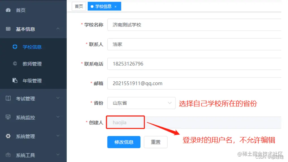The height and width of the screenshot is (162, 288).
Task: Open 教师管理 in the sidebar
Action: click(x=33, y=64)
